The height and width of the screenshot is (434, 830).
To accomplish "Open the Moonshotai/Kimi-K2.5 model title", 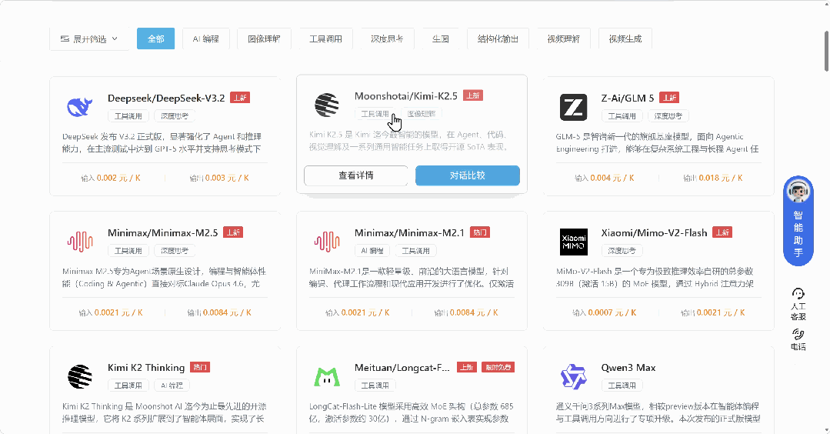I will coord(406,95).
